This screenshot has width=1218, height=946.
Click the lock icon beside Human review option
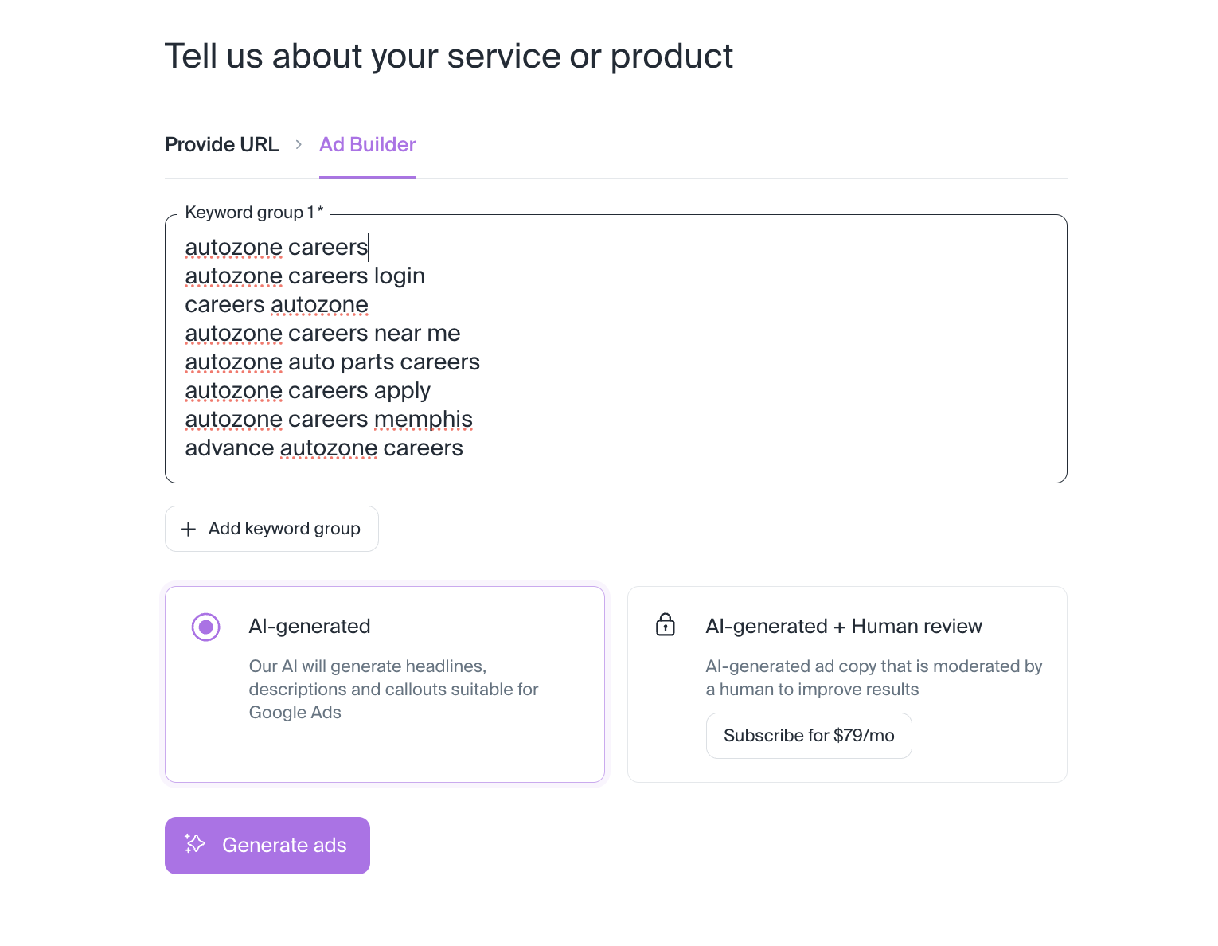665,625
